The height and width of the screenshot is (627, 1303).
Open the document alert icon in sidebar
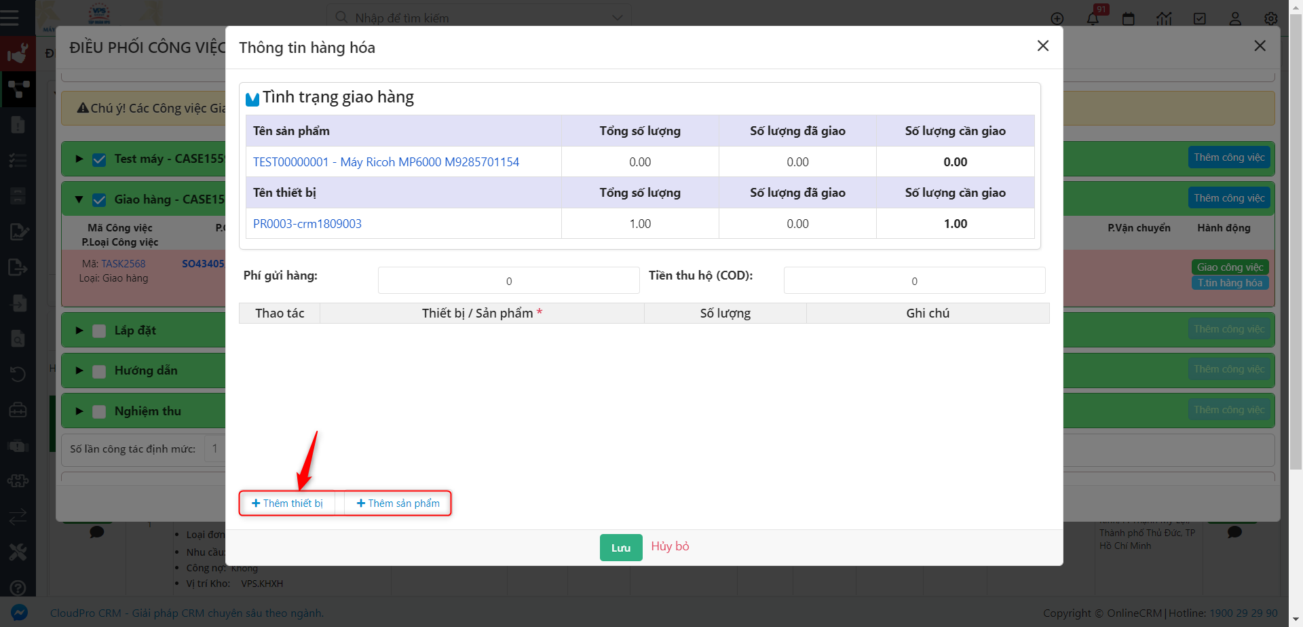point(18,124)
